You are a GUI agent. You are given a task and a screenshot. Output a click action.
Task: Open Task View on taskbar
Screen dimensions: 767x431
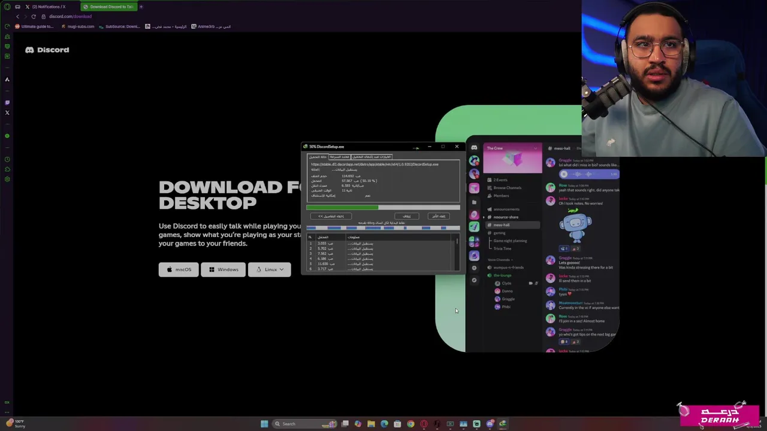[x=345, y=424]
